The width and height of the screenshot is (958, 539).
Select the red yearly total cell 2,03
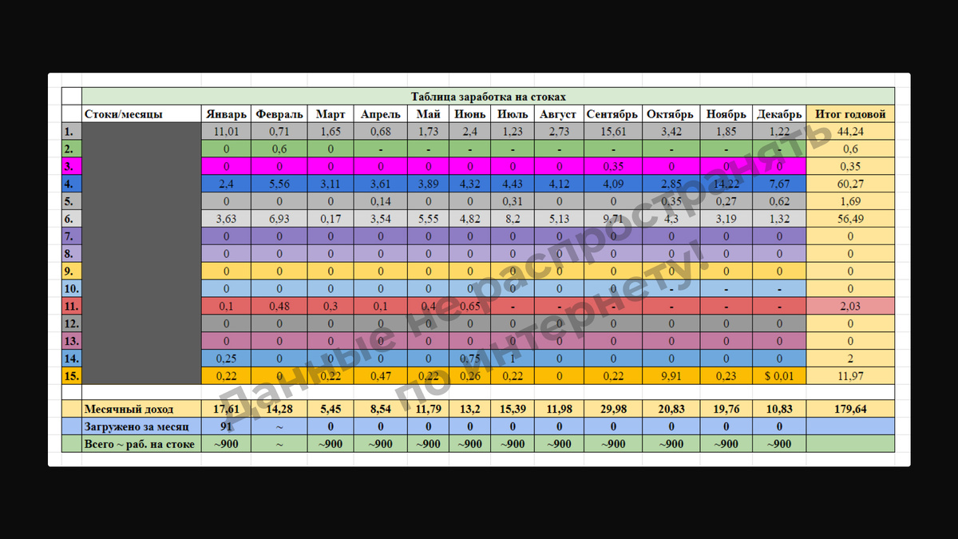(850, 306)
